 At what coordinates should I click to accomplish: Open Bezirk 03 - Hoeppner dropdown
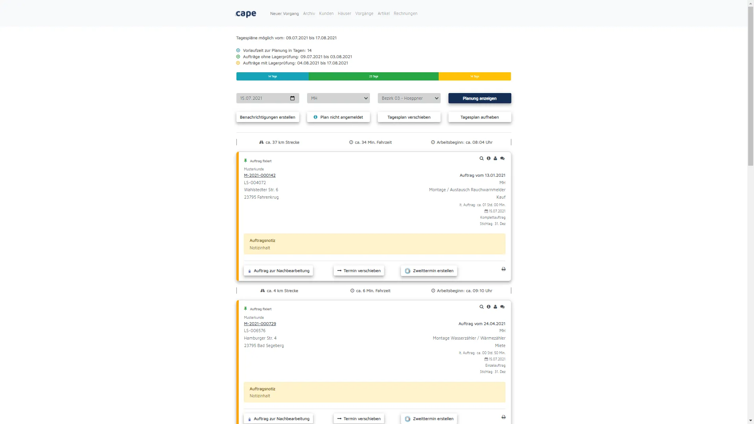409,98
